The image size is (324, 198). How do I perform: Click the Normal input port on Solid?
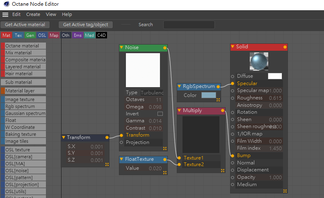coord(233,163)
